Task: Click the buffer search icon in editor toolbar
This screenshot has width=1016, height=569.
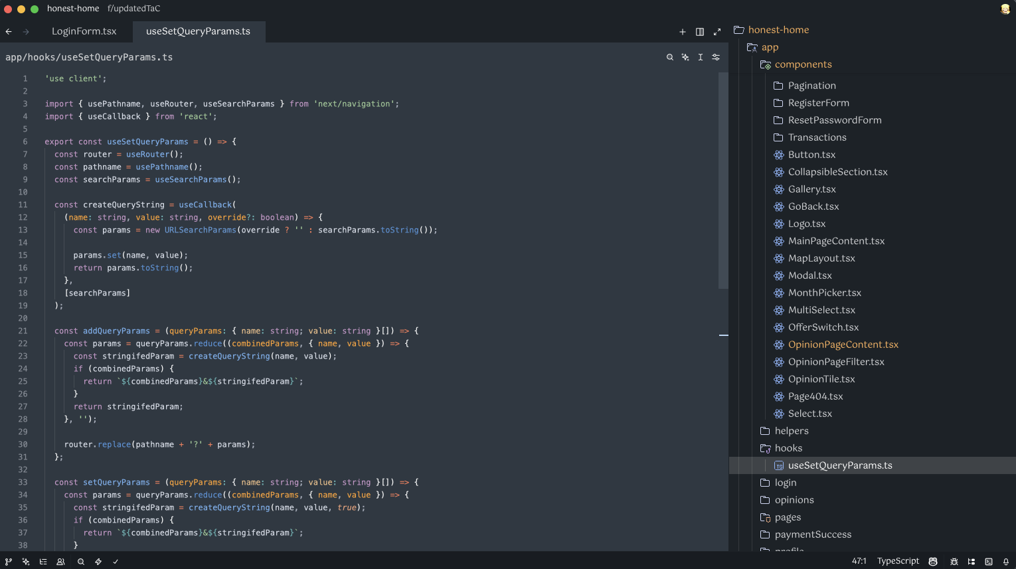Action: click(x=670, y=57)
